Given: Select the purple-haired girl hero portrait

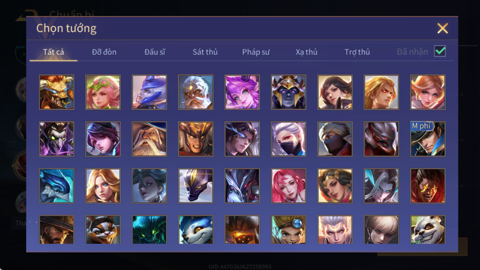Looking at the screenshot, I should pyautogui.click(x=242, y=92).
